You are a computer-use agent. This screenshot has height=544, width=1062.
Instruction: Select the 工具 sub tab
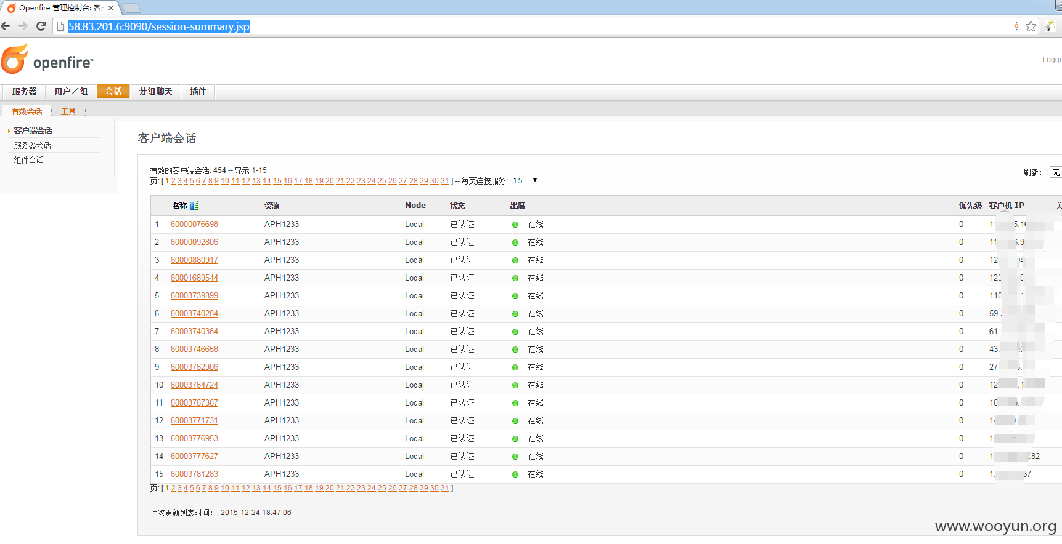click(x=68, y=111)
